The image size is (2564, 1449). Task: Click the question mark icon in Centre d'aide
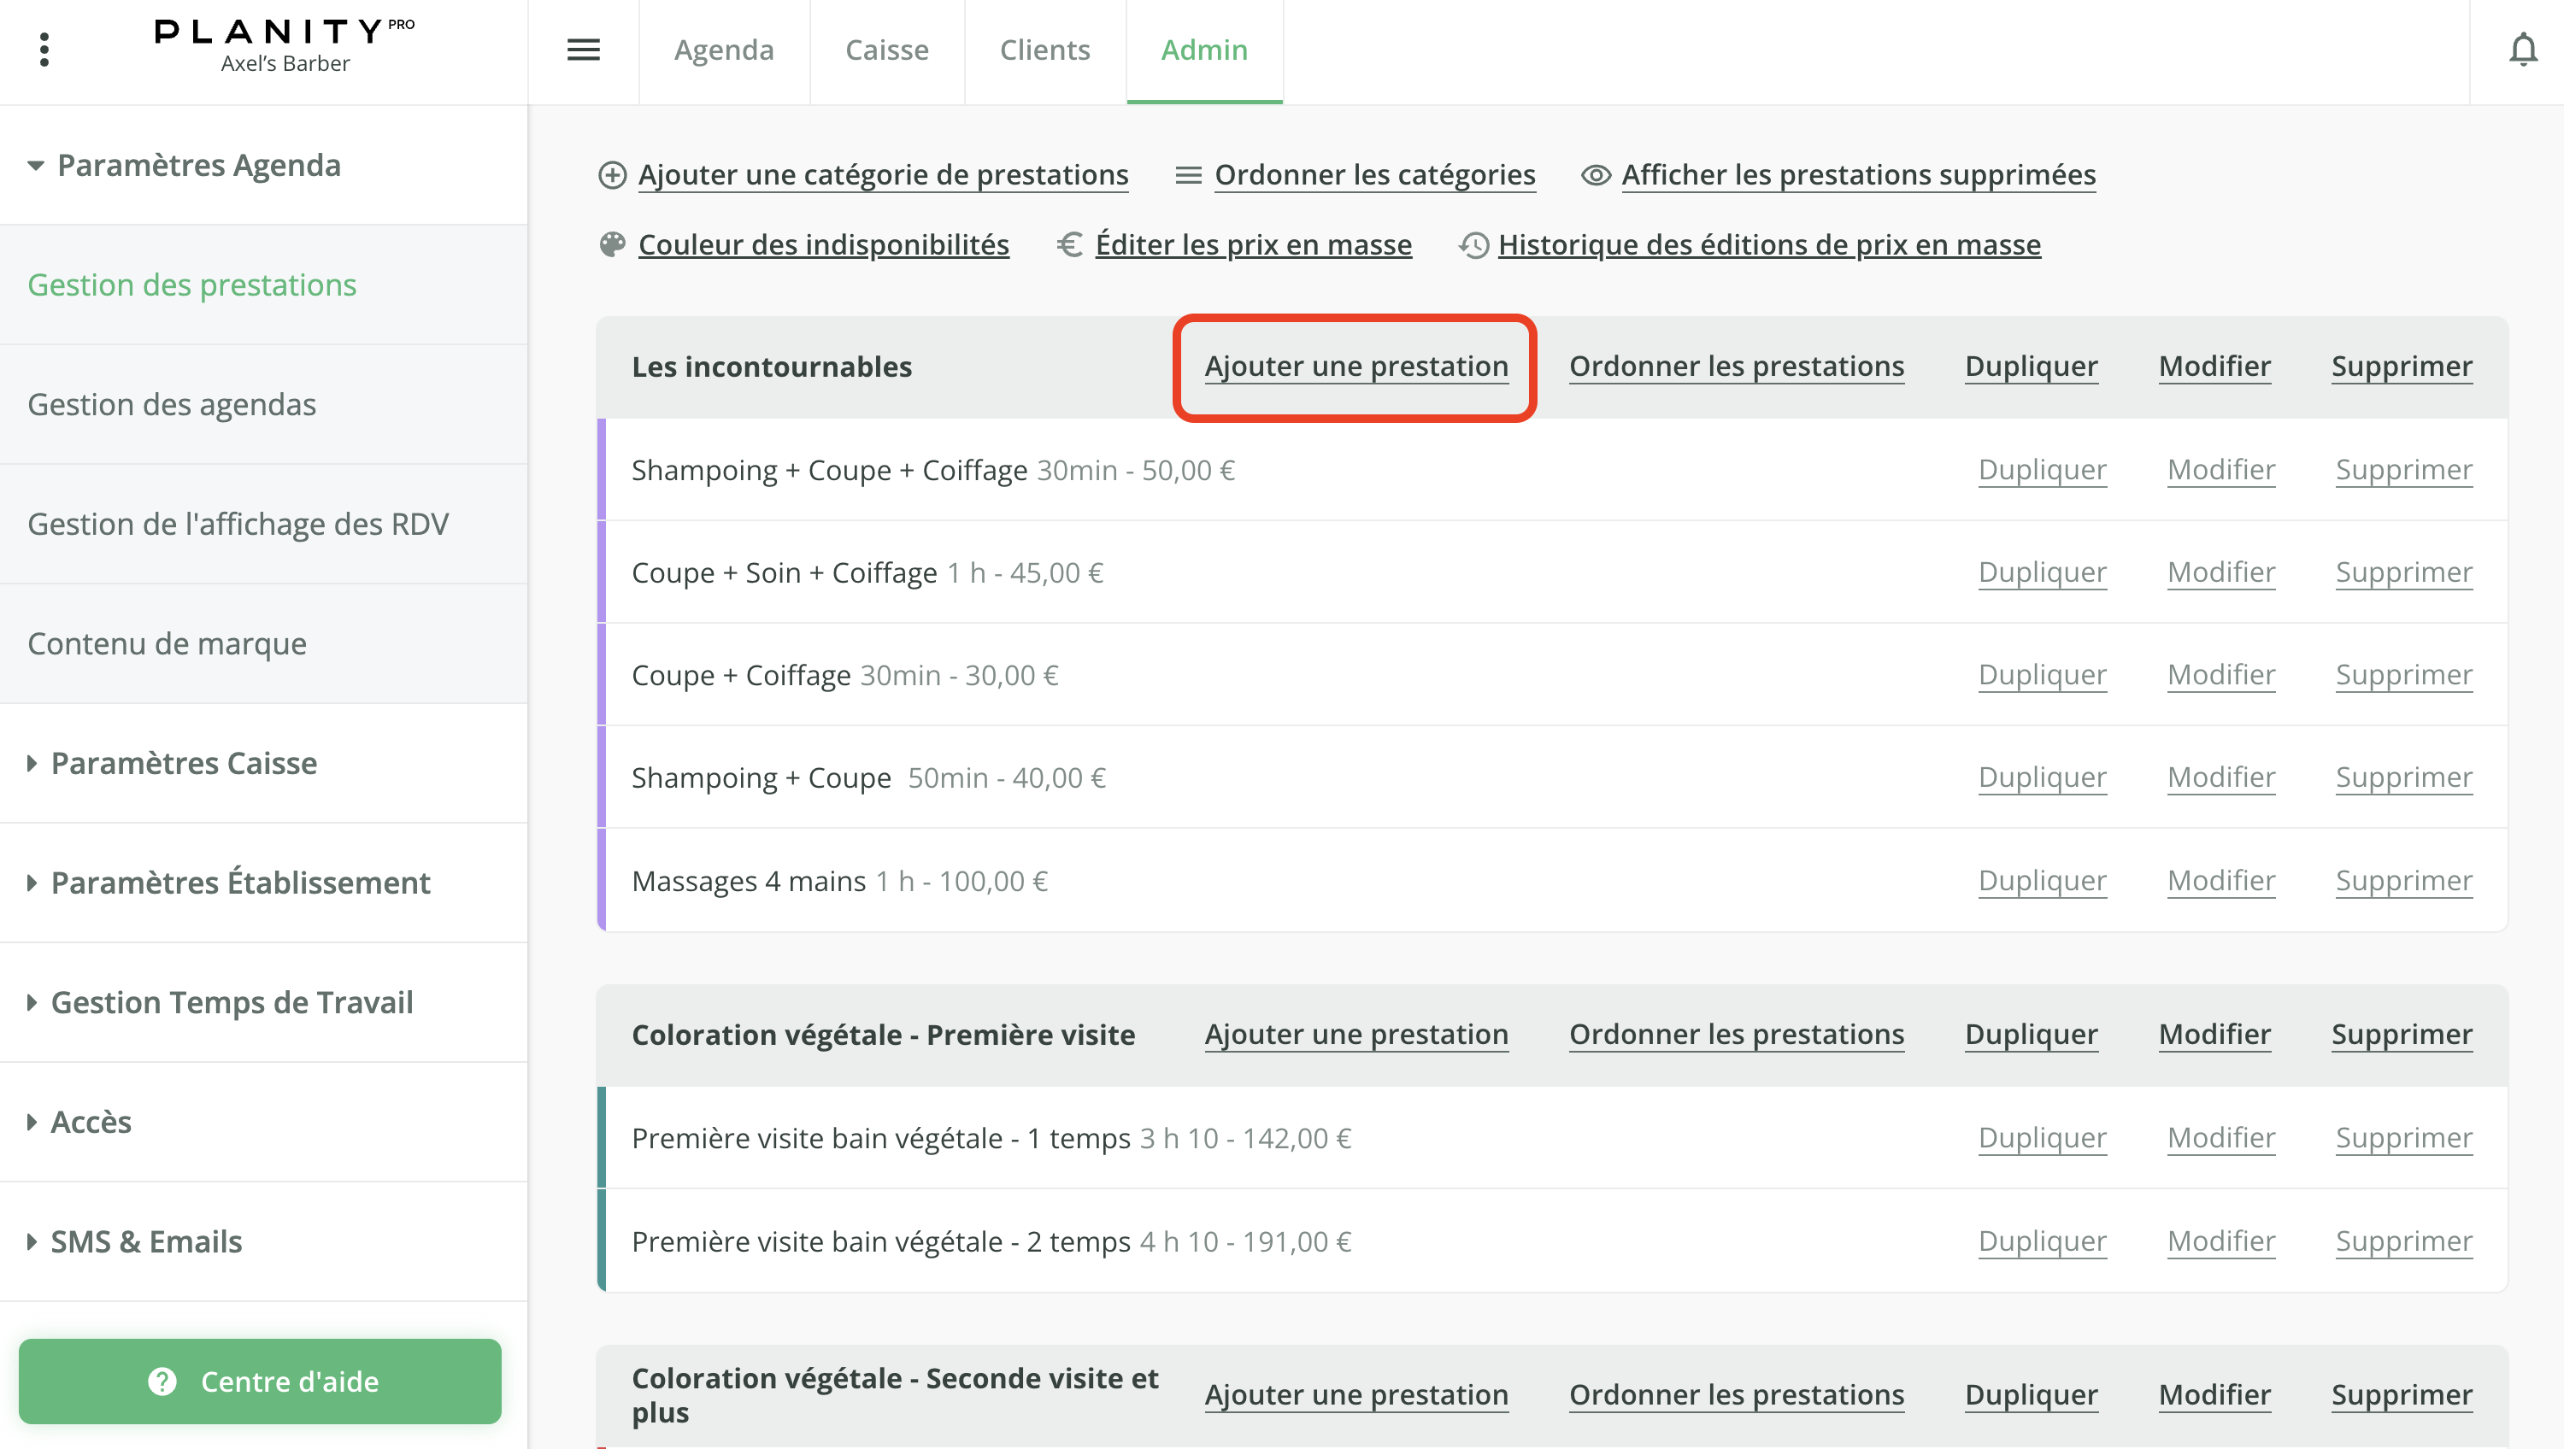click(162, 1382)
